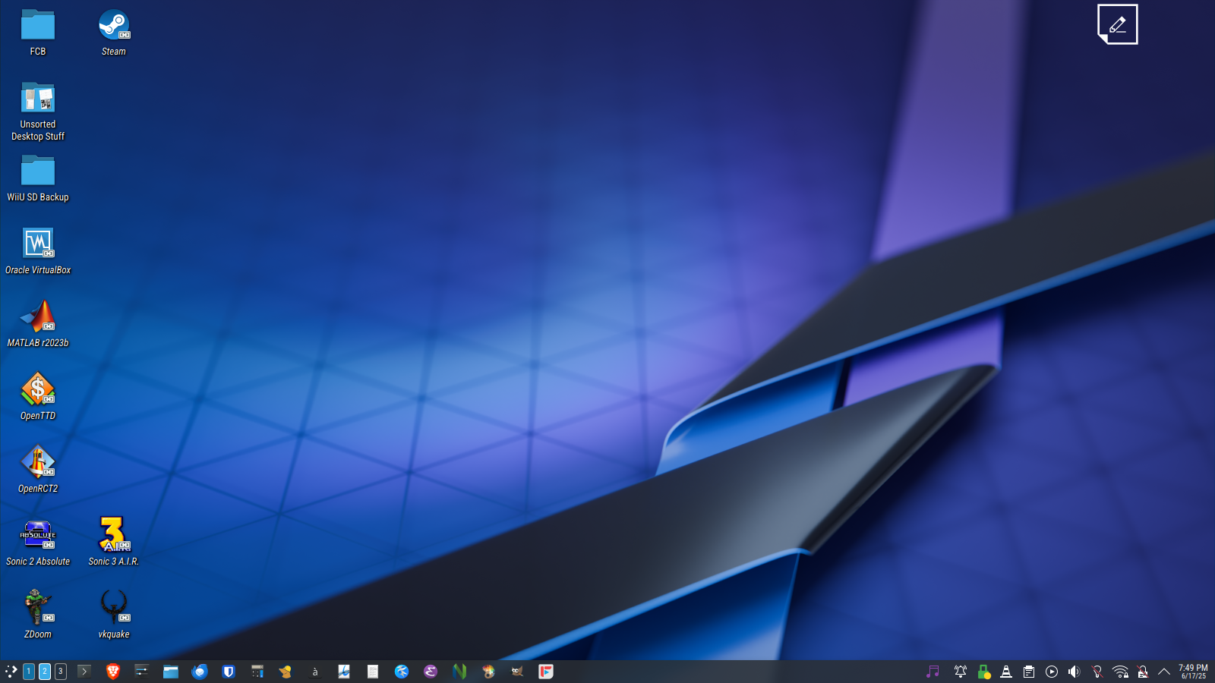Open System Settings sliders icon in taskbar
Image resolution: width=1215 pixels, height=683 pixels.
[142, 671]
